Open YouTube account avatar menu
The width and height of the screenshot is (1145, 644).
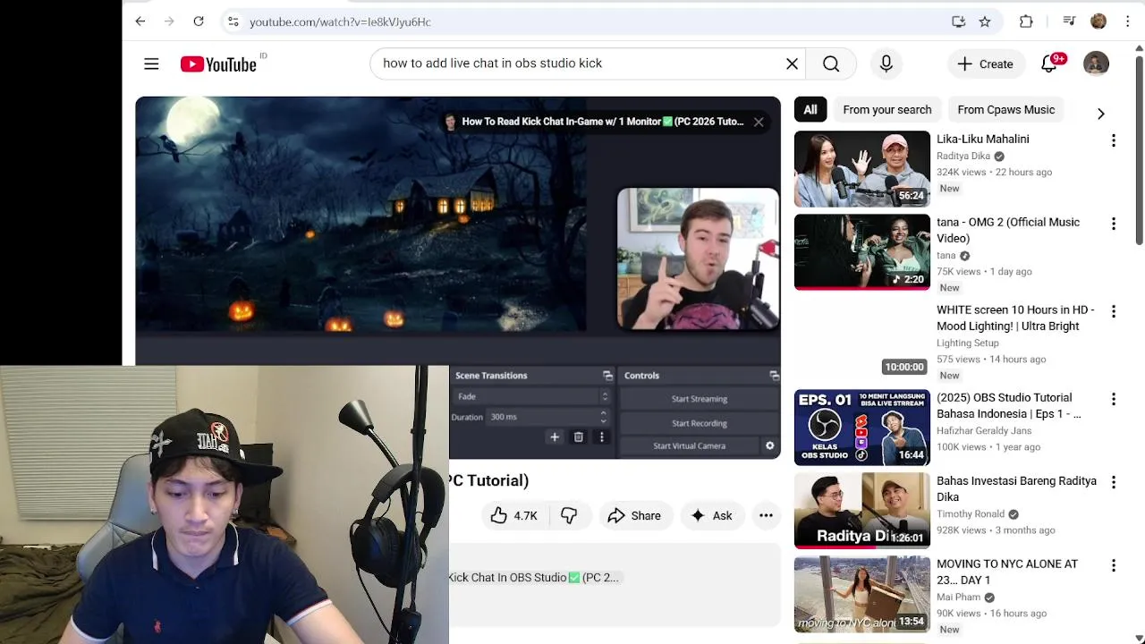click(x=1096, y=64)
